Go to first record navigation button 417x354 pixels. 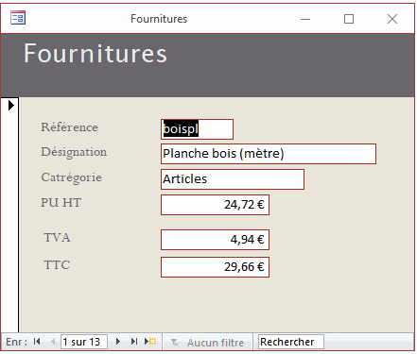click(37, 342)
